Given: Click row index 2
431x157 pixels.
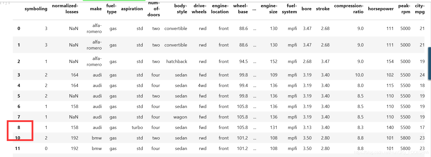Looking at the screenshot, I should [x=19, y=61].
